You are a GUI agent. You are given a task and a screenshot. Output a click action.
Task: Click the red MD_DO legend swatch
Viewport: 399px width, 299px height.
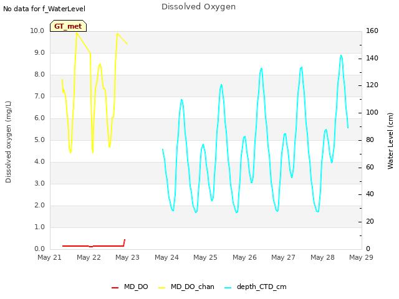pos(115,288)
